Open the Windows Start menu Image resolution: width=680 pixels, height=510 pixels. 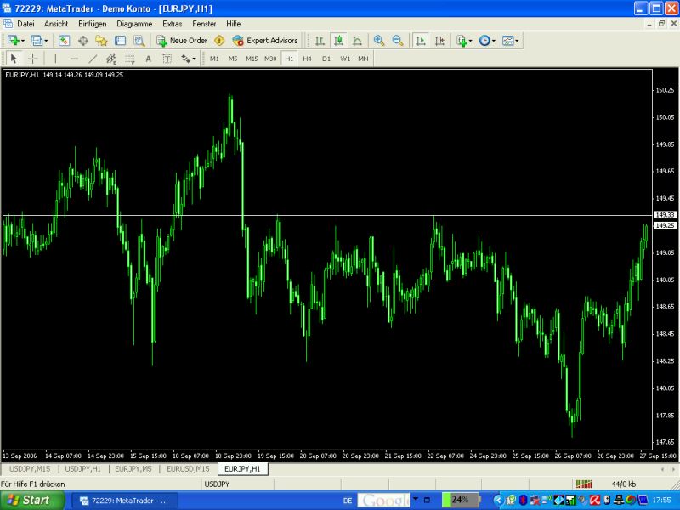click(x=31, y=500)
